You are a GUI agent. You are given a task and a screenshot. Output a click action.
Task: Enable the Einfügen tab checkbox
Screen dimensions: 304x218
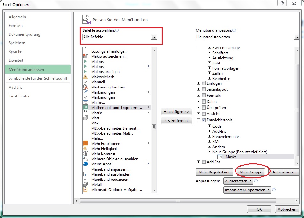pos(204,83)
